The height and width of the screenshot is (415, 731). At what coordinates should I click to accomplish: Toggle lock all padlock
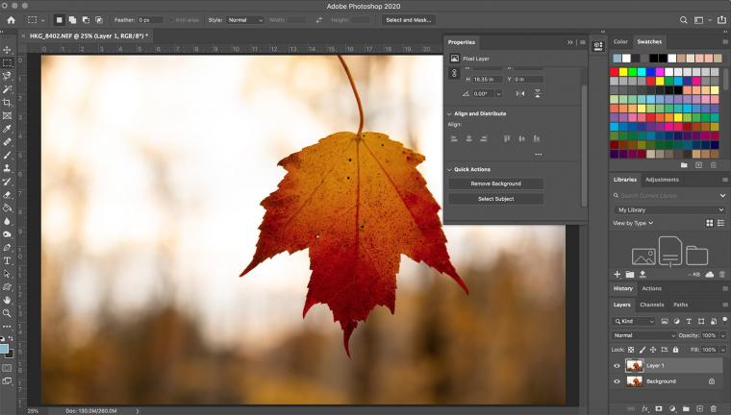[x=675, y=350]
